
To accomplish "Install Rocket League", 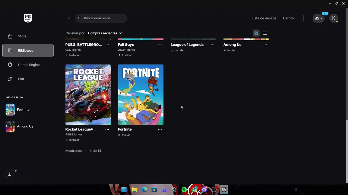I will pos(72,140).
